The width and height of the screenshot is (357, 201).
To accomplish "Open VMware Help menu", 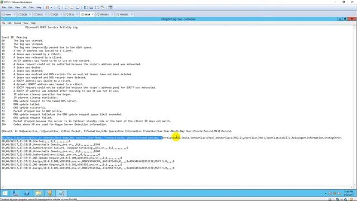I will click(39, 7).
